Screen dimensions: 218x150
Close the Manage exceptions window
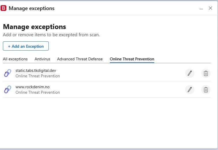tap(211, 8)
